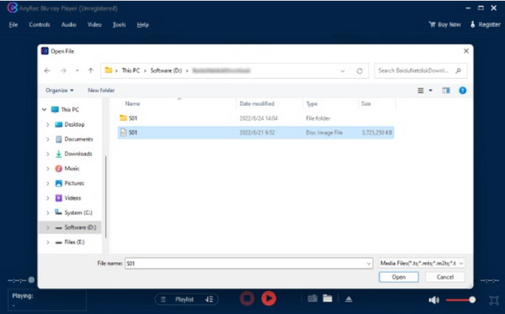Mute audio using speaker icon
The width and height of the screenshot is (505, 314).
(433, 300)
